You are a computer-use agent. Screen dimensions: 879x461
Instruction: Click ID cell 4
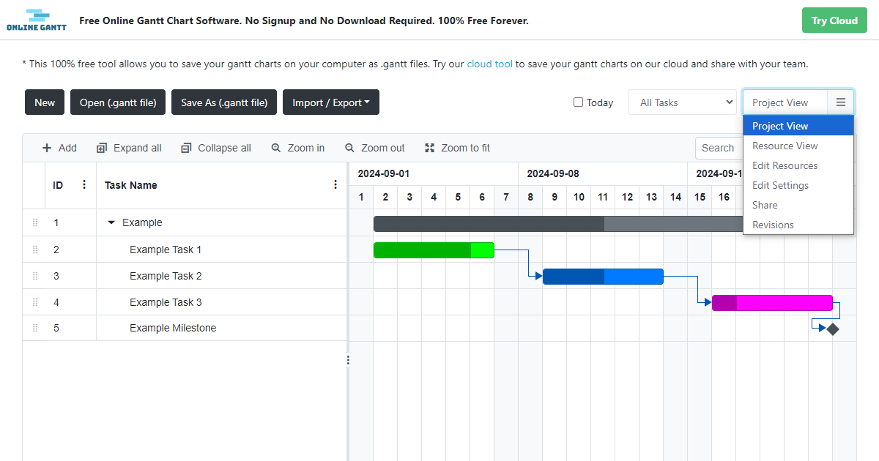70,302
